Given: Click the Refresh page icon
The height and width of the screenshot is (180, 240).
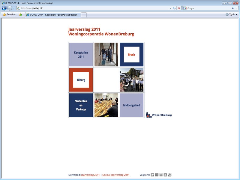Looking at the screenshot, I should (x=174, y=8).
